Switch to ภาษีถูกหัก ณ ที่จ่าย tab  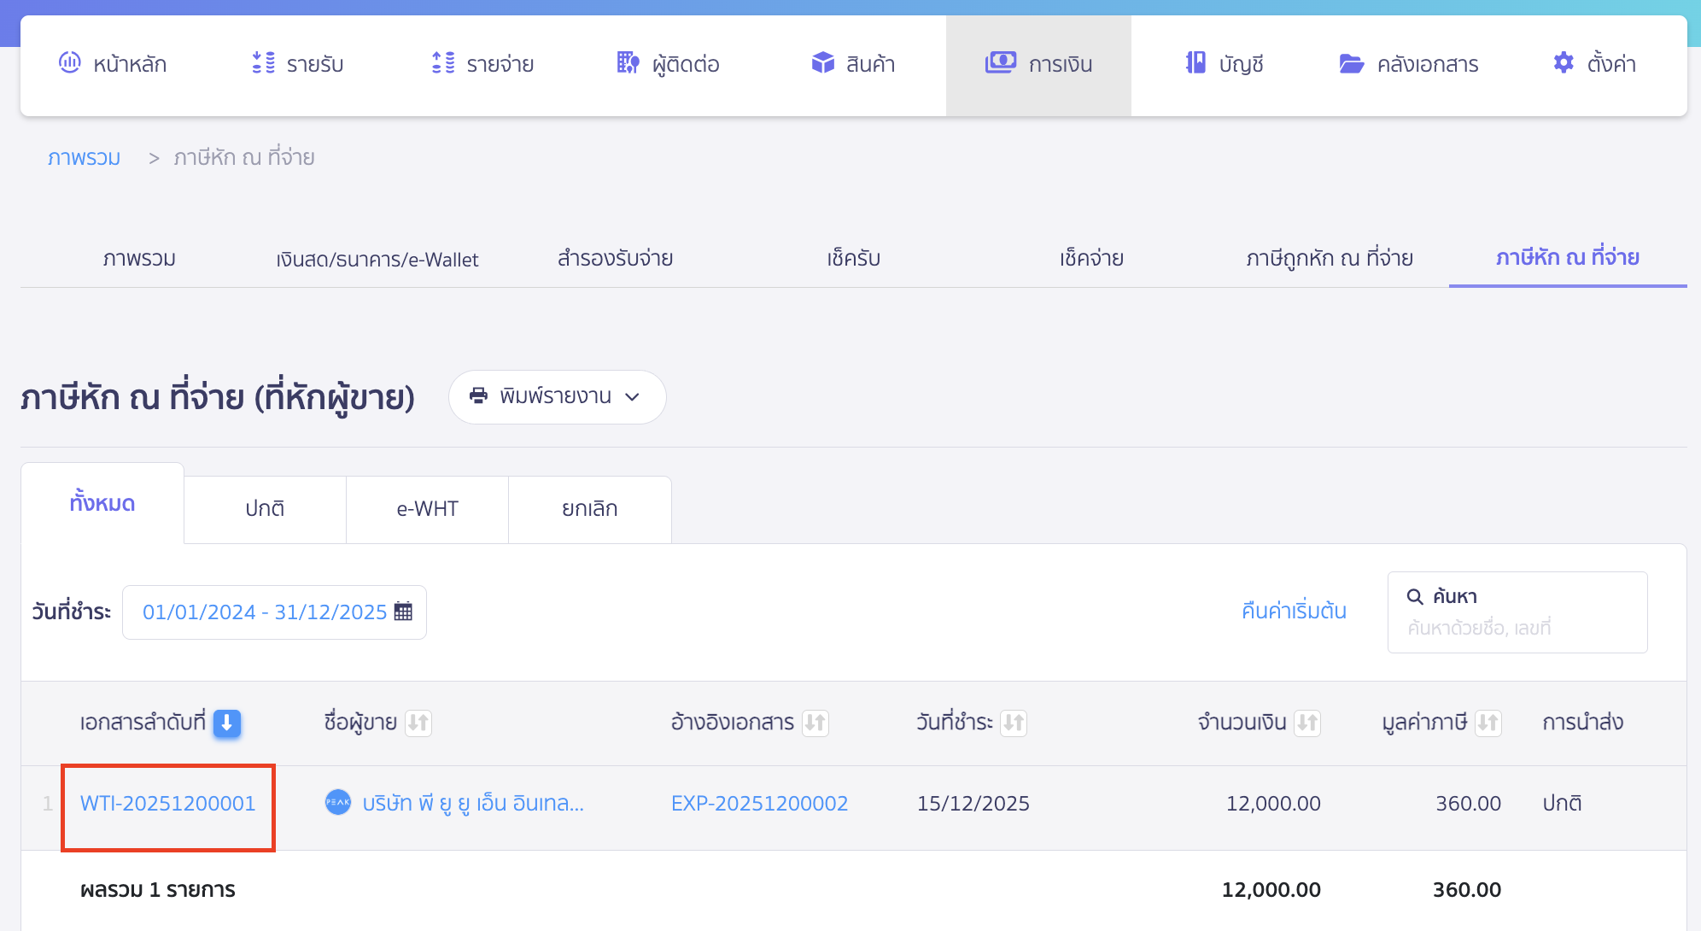[x=1330, y=258]
